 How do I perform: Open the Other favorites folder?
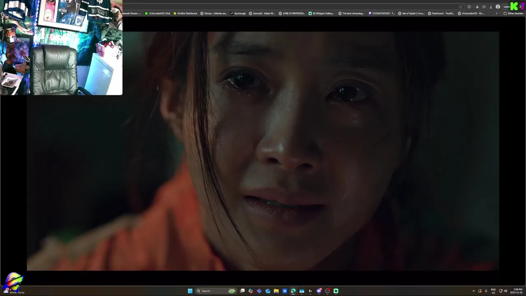pos(513,13)
